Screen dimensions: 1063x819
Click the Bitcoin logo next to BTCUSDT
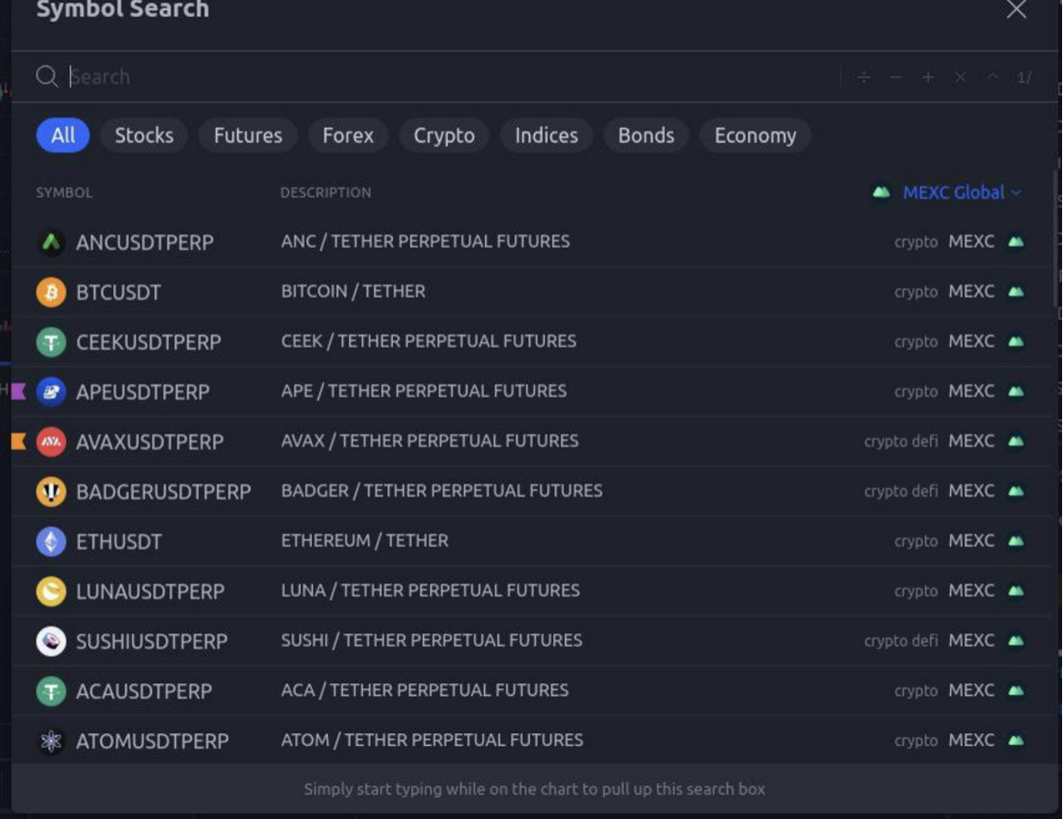(51, 292)
